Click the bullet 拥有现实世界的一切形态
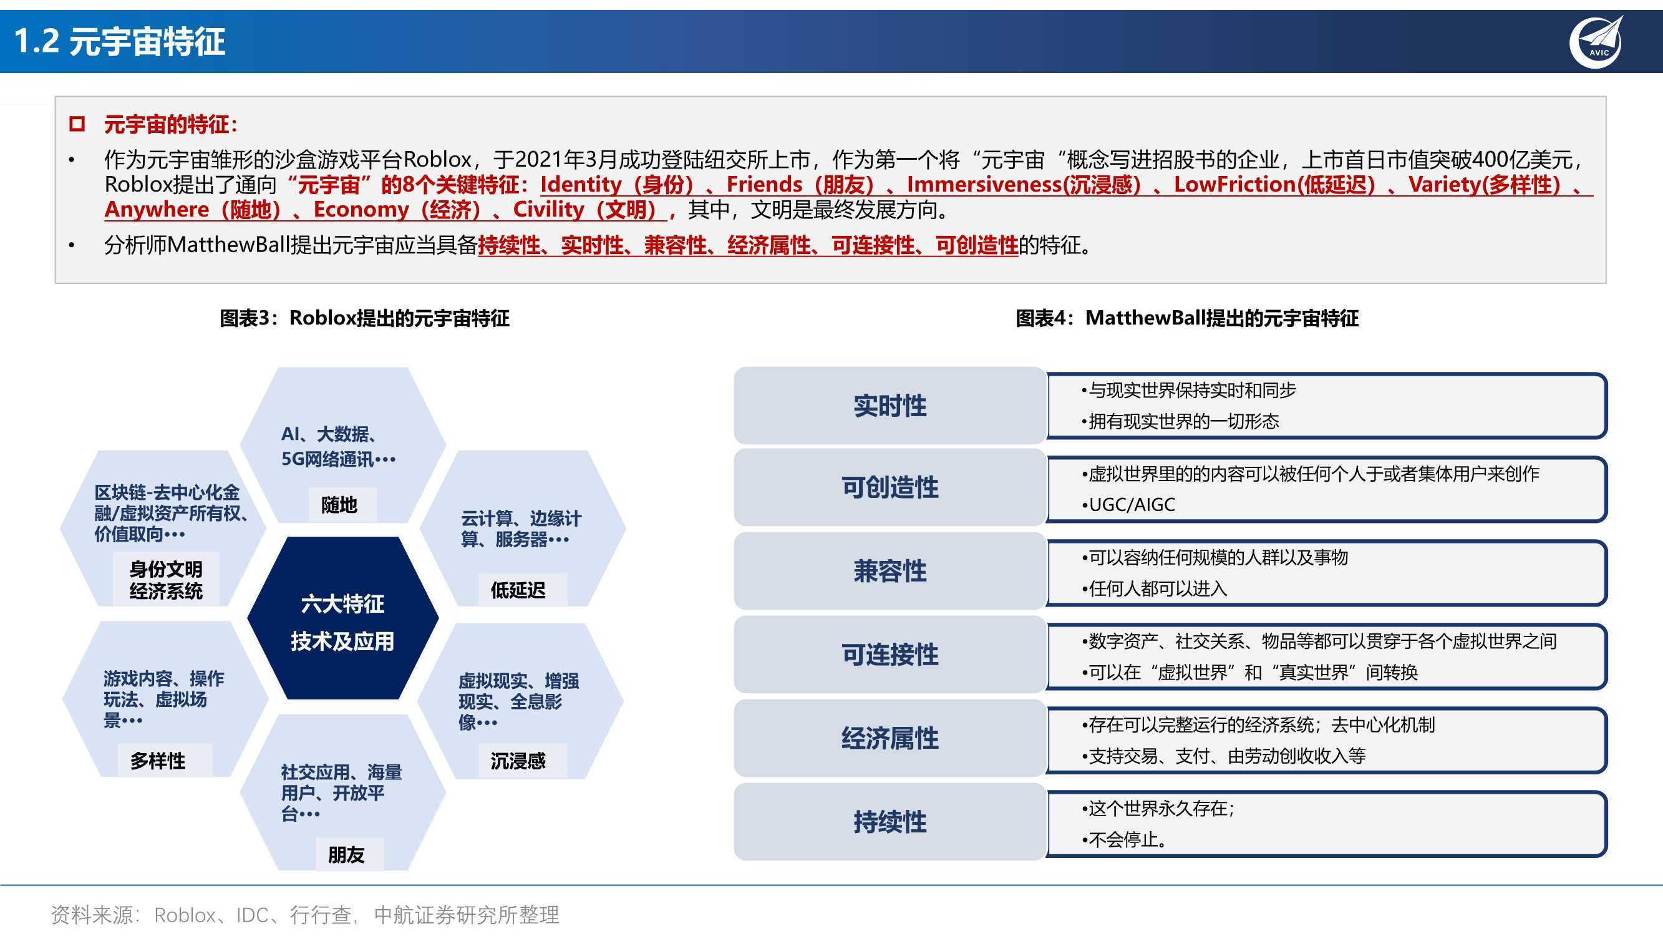The width and height of the screenshot is (1663, 936). point(1180,421)
